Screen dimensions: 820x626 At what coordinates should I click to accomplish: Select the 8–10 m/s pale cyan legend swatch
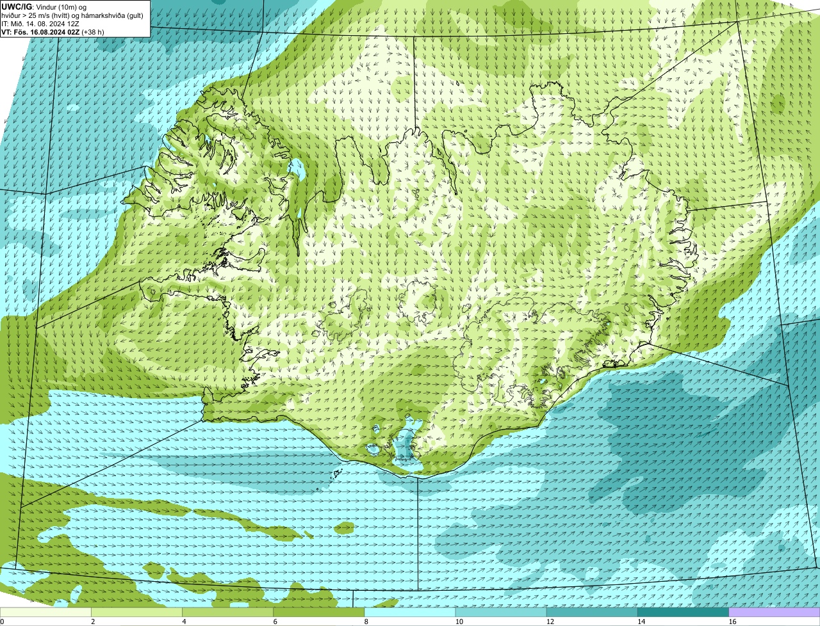click(x=410, y=612)
